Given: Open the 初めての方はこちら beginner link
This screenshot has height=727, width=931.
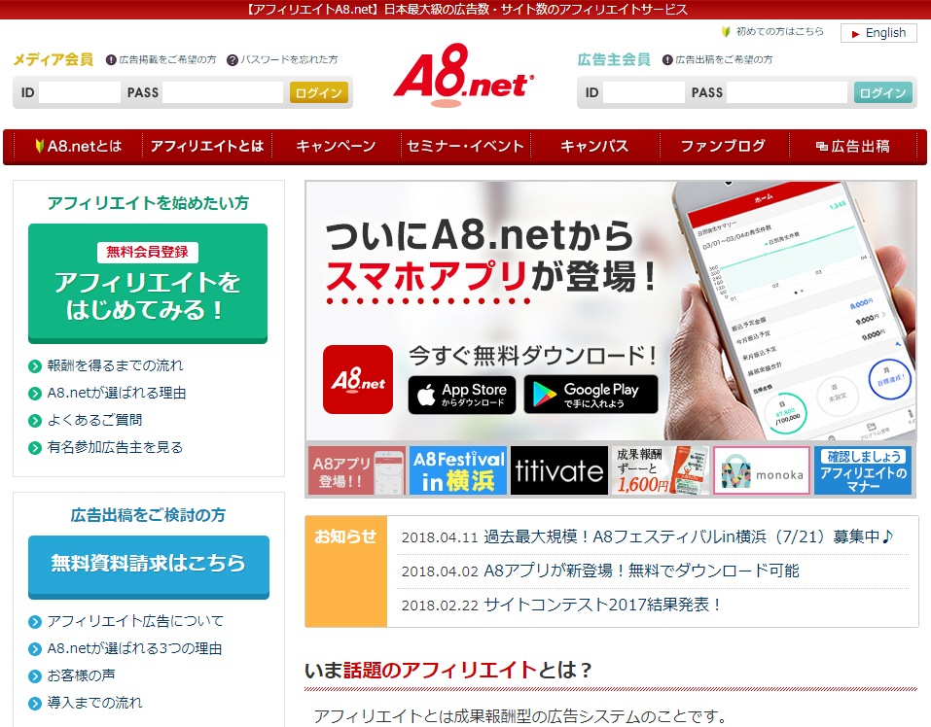Looking at the screenshot, I should pos(779,31).
